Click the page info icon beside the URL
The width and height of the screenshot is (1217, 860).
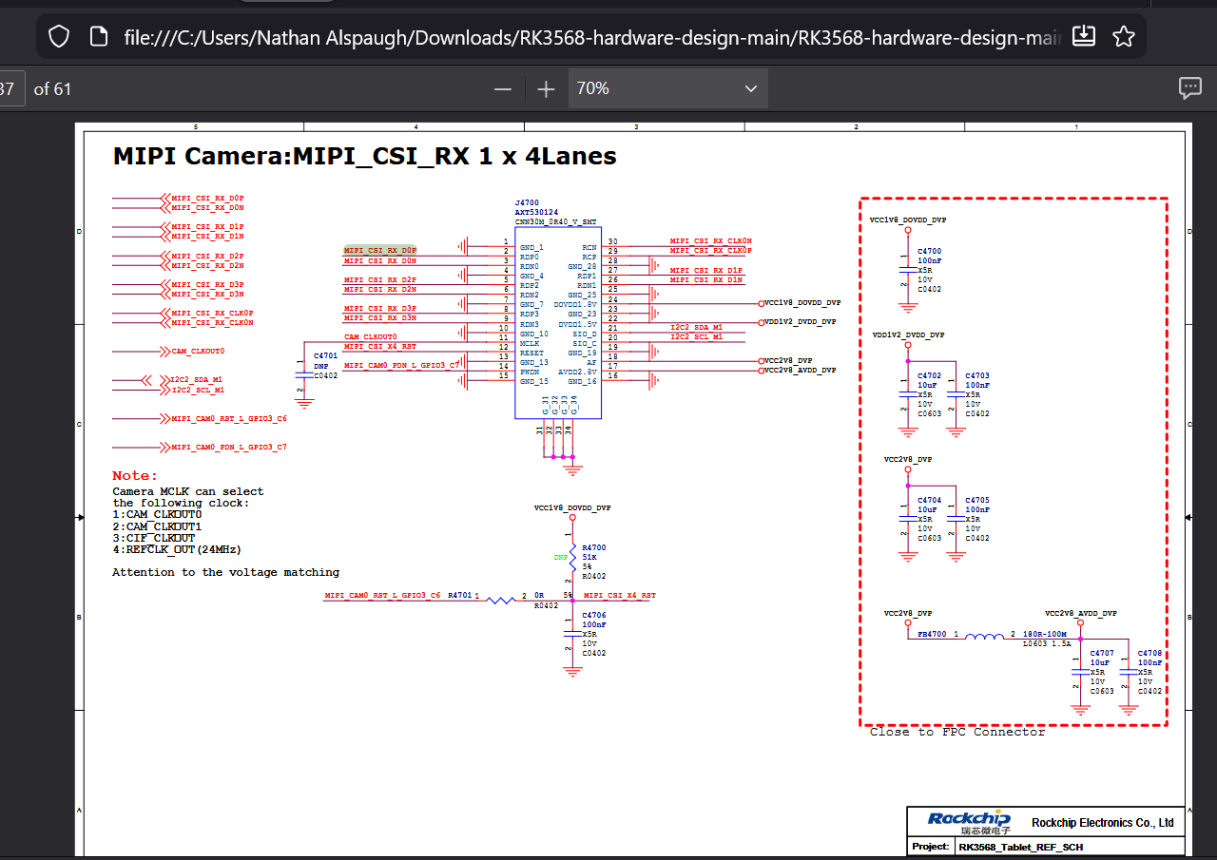point(98,37)
